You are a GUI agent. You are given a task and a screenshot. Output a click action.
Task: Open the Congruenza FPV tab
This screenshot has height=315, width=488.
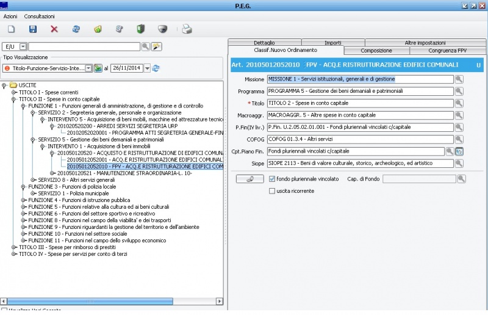tap(445, 51)
